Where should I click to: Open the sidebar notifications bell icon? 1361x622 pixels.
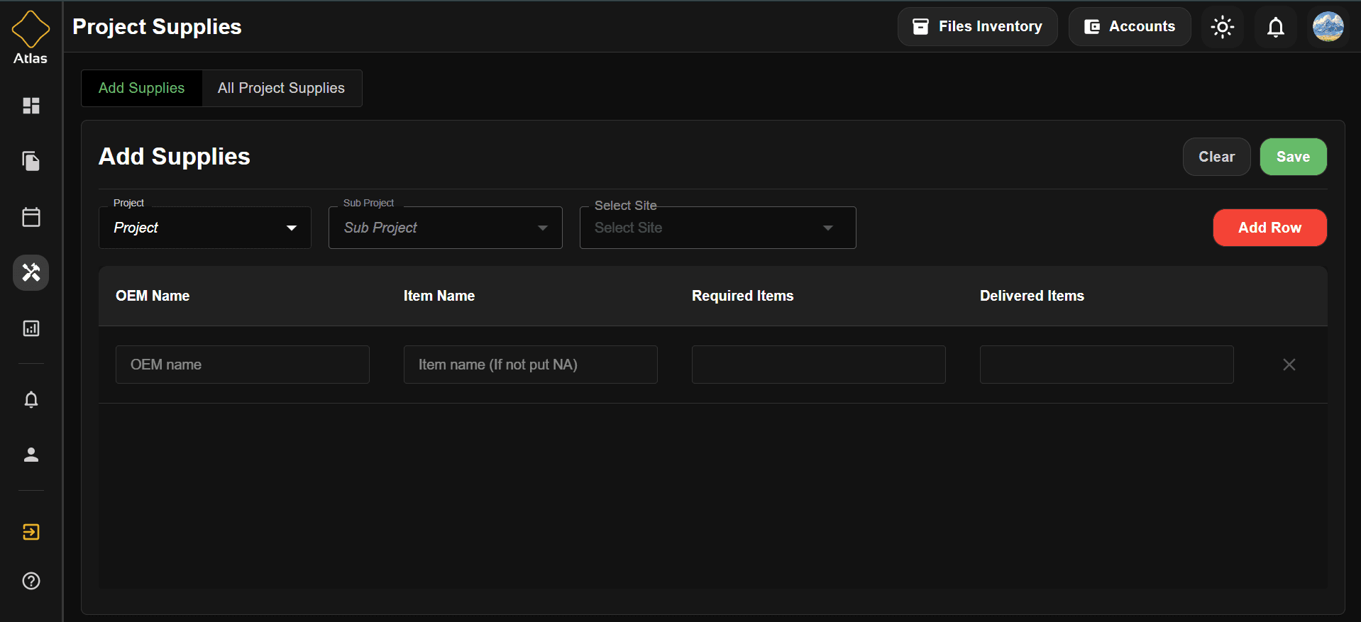(x=31, y=399)
